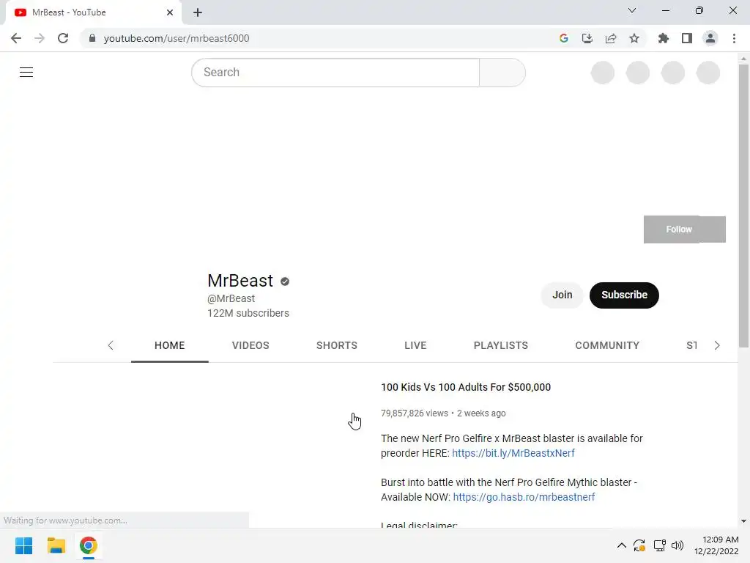Open the tab search chevron in title bar
This screenshot has width=750, height=563.
coord(632,10)
